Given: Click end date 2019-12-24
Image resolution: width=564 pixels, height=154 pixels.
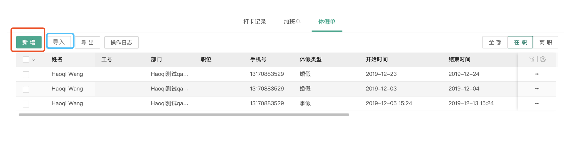Looking at the screenshot, I should [x=464, y=74].
